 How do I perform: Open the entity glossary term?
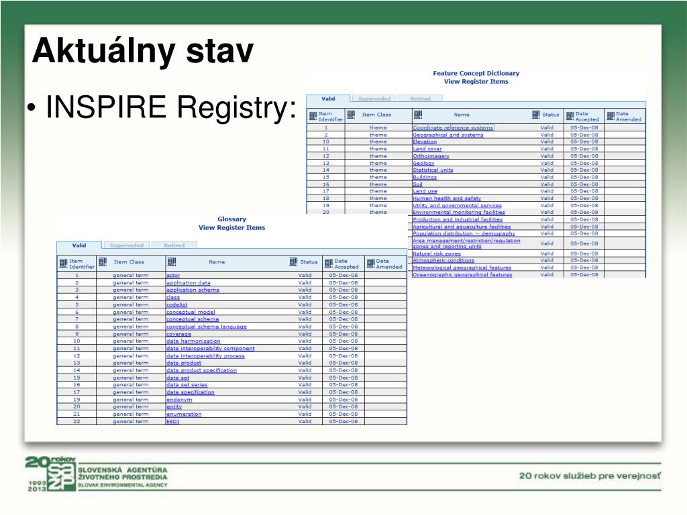[174, 407]
